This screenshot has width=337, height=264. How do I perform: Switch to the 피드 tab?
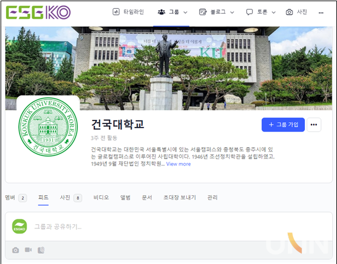(x=43, y=198)
